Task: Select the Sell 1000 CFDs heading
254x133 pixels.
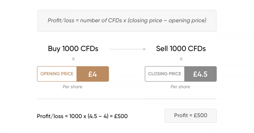Action: pyautogui.click(x=181, y=48)
